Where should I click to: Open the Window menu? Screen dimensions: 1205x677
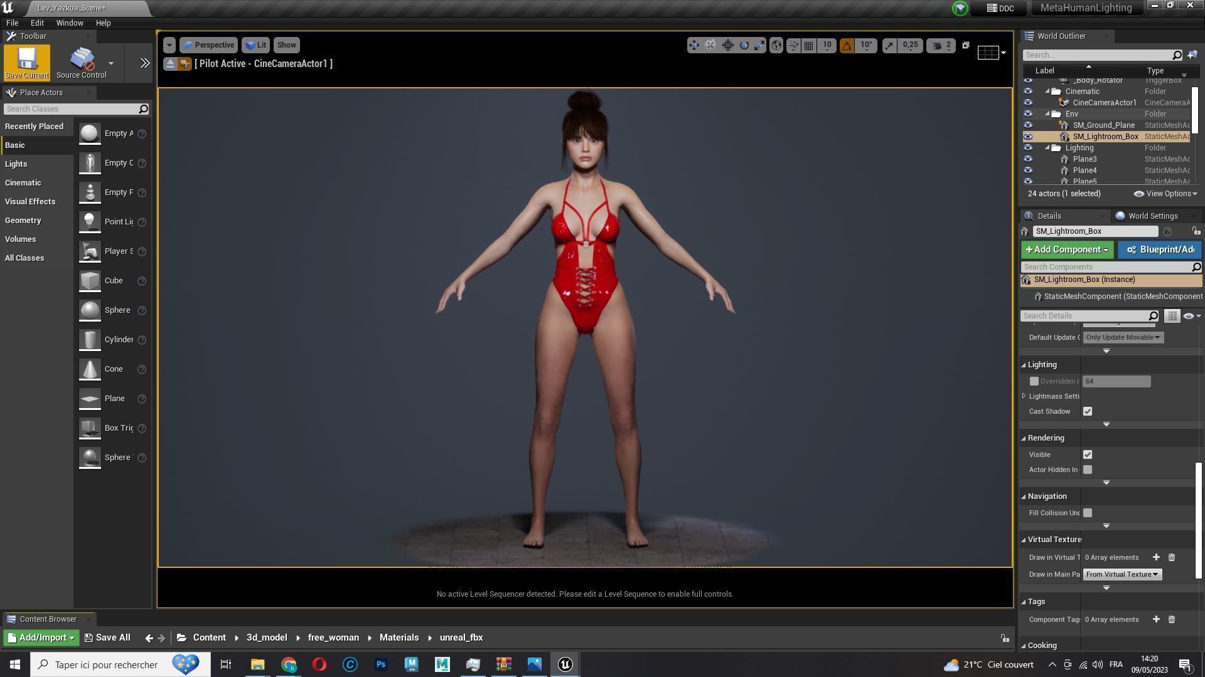point(69,23)
